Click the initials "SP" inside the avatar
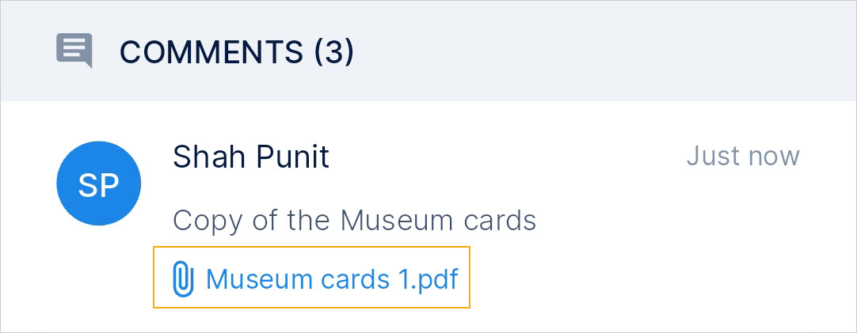 [x=99, y=185]
